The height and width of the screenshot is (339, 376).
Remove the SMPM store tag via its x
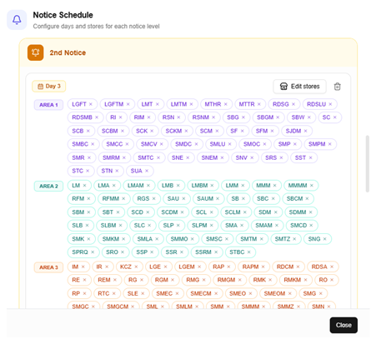tap(330, 144)
